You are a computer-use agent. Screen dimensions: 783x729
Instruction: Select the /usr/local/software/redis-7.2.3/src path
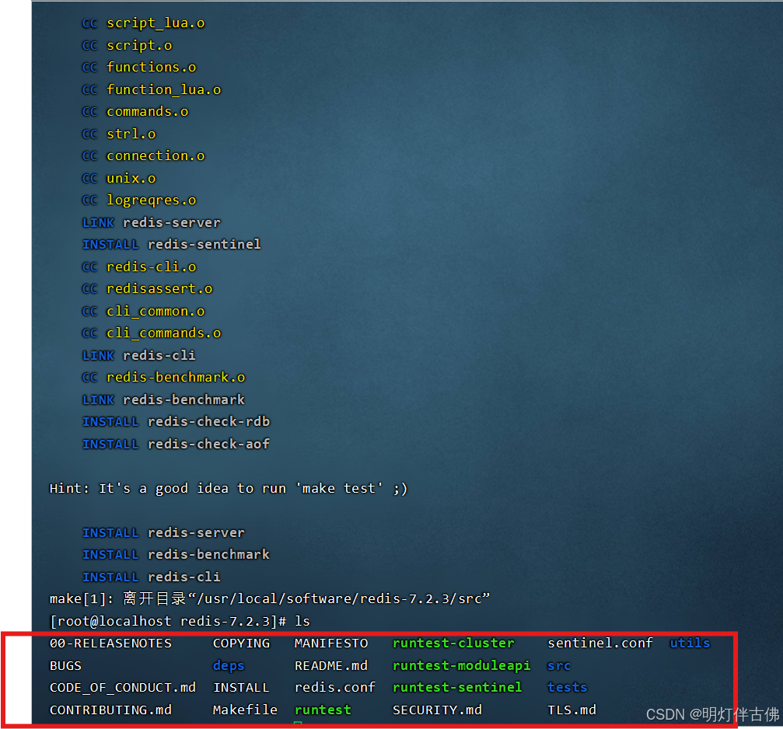click(x=340, y=598)
